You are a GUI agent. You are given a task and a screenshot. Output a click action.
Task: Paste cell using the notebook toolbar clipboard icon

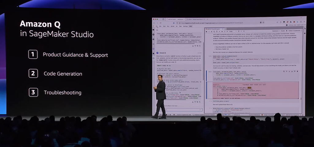tap(217, 31)
